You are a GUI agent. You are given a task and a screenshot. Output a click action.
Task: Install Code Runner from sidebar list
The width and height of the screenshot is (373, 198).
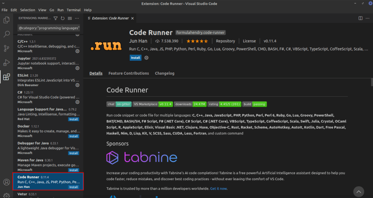click(x=73, y=187)
